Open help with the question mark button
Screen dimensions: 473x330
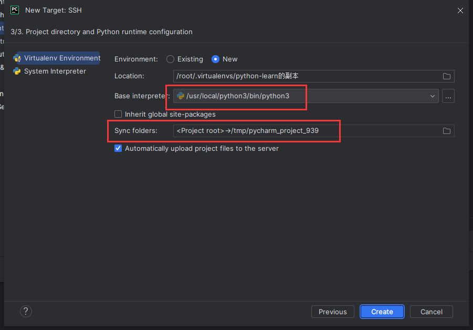coord(26,312)
